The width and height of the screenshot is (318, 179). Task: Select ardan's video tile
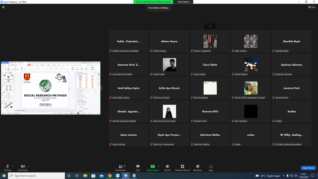coord(251,135)
